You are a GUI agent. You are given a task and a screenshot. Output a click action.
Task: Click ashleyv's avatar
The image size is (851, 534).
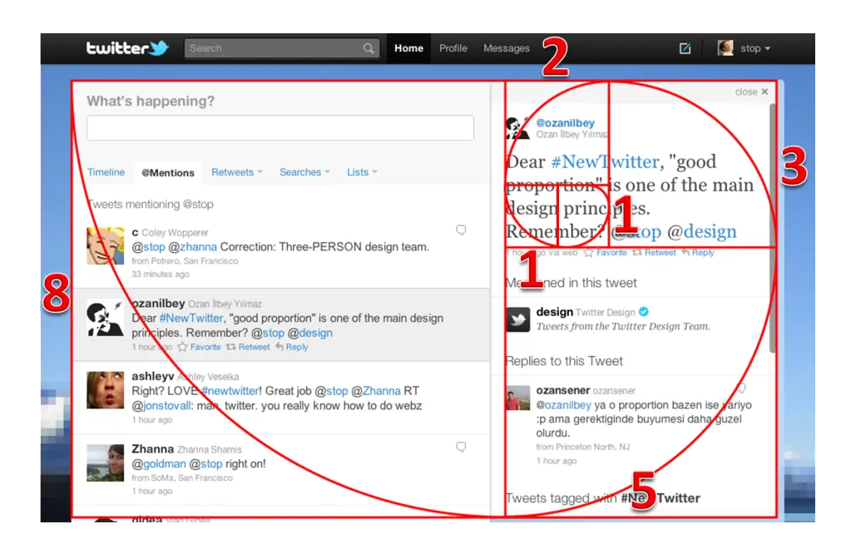(106, 390)
